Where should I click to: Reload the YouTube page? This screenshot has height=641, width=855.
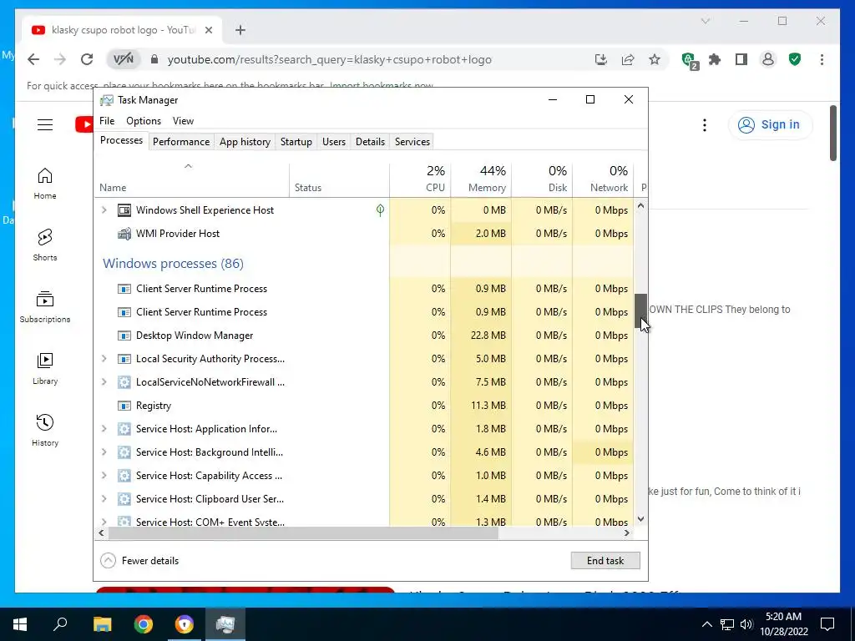click(x=87, y=59)
